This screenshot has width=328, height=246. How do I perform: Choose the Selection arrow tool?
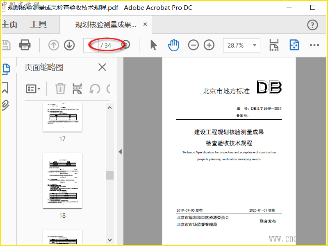153,45
